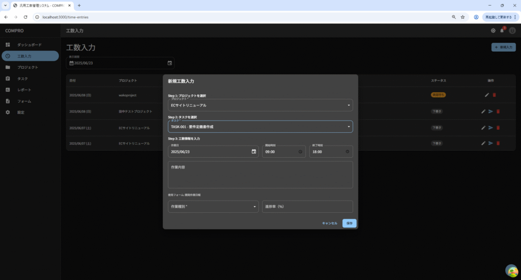521x280 pixels.
Task: Click the 表示期間 date field 2025/06/23
Action: click(120, 63)
